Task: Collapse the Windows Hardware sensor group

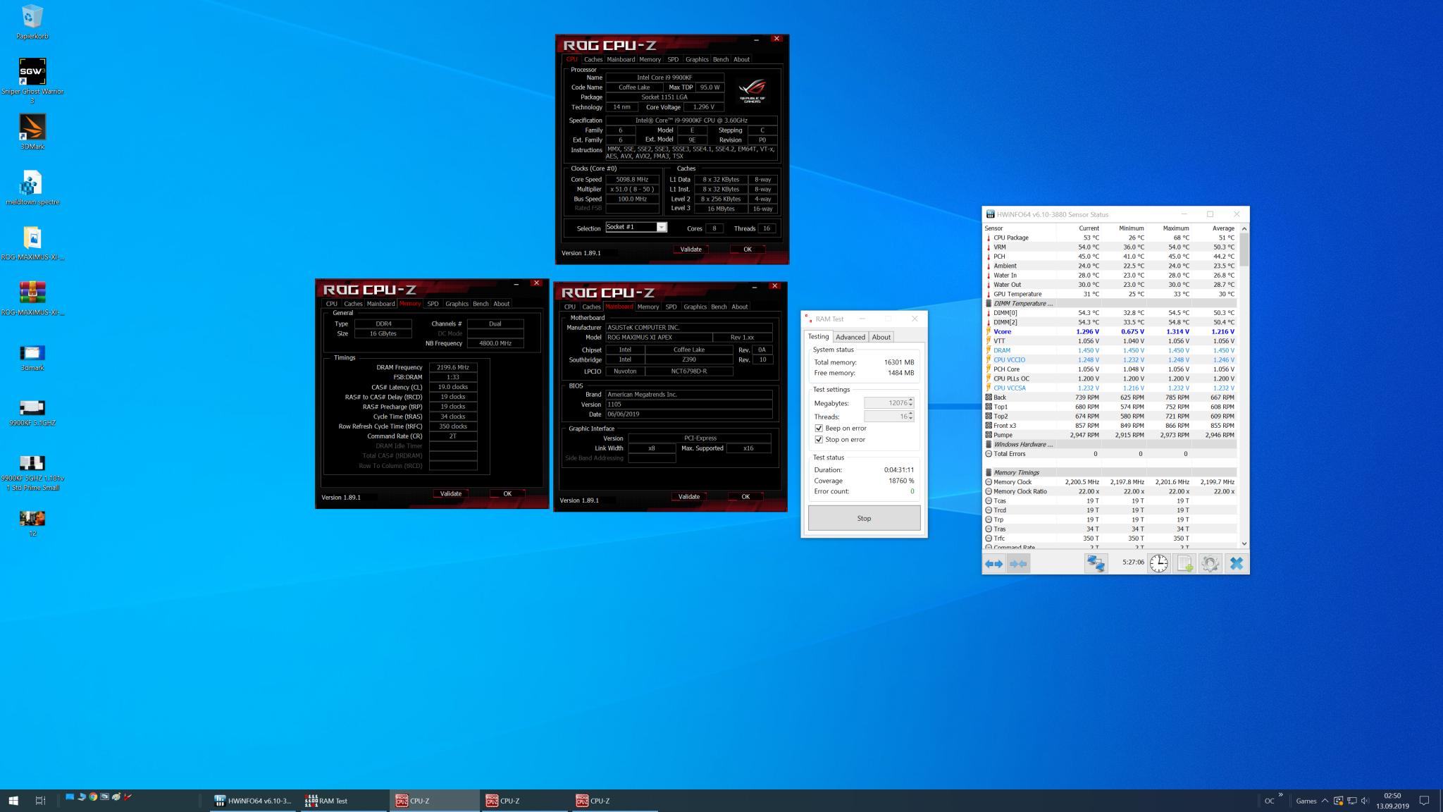Action: [x=989, y=444]
